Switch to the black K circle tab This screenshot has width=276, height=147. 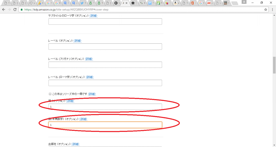coord(116,3)
